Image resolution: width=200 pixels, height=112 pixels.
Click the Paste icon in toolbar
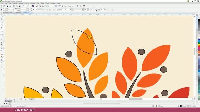pos(20,6)
